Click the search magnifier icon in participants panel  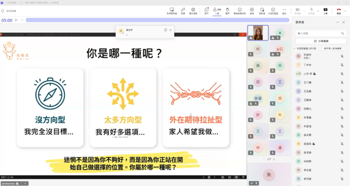[342, 33]
